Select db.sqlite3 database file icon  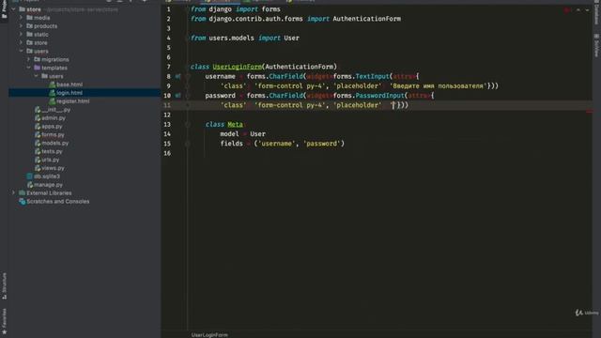tap(29, 177)
